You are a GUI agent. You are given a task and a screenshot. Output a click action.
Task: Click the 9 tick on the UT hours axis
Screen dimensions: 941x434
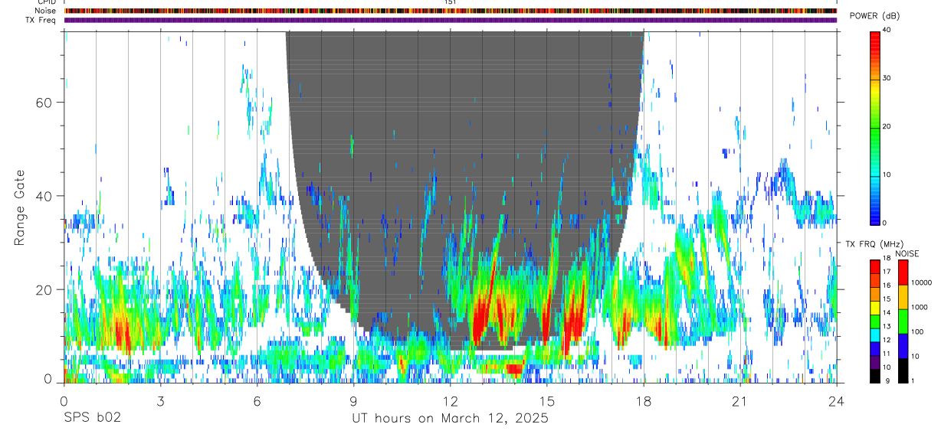tap(353, 400)
